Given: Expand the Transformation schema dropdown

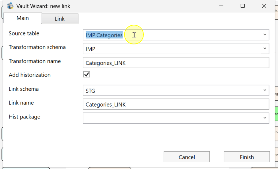Looking at the screenshot, I should pyautogui.click(x=265, y=48).
